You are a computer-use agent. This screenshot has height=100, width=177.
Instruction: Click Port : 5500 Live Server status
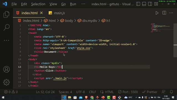click(x=128, y=92)
